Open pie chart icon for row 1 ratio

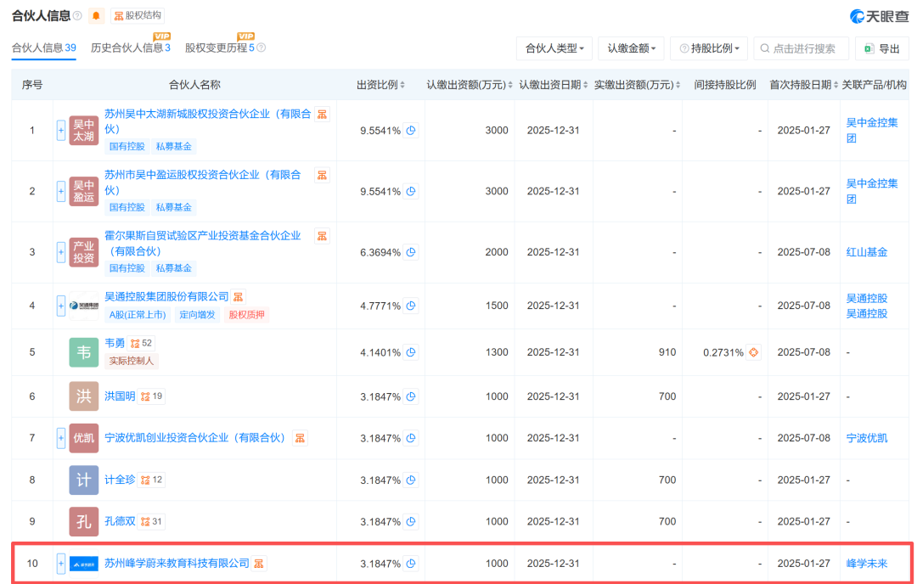411,131
